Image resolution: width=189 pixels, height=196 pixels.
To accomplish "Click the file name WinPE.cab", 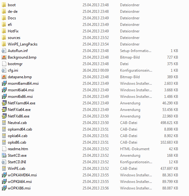I will coord(17,168).
